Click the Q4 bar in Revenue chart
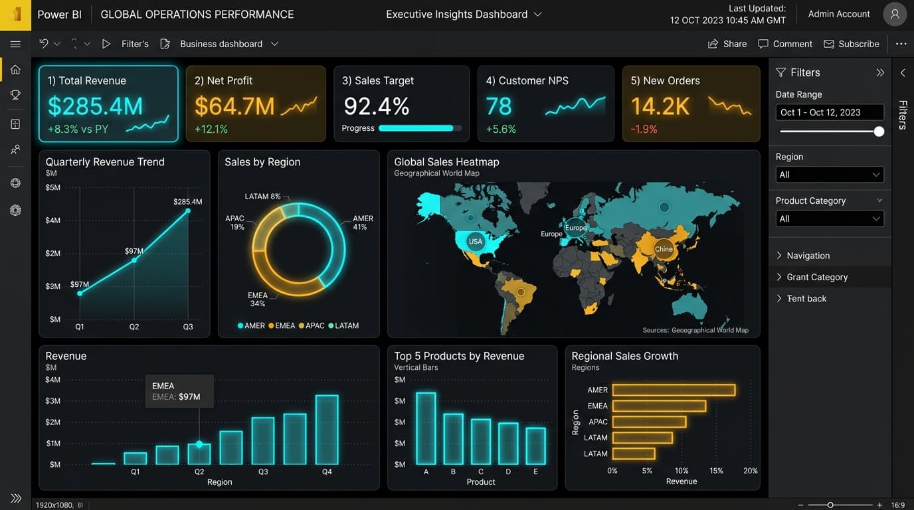This screenshot has width=914, height=510. (327, 430)
